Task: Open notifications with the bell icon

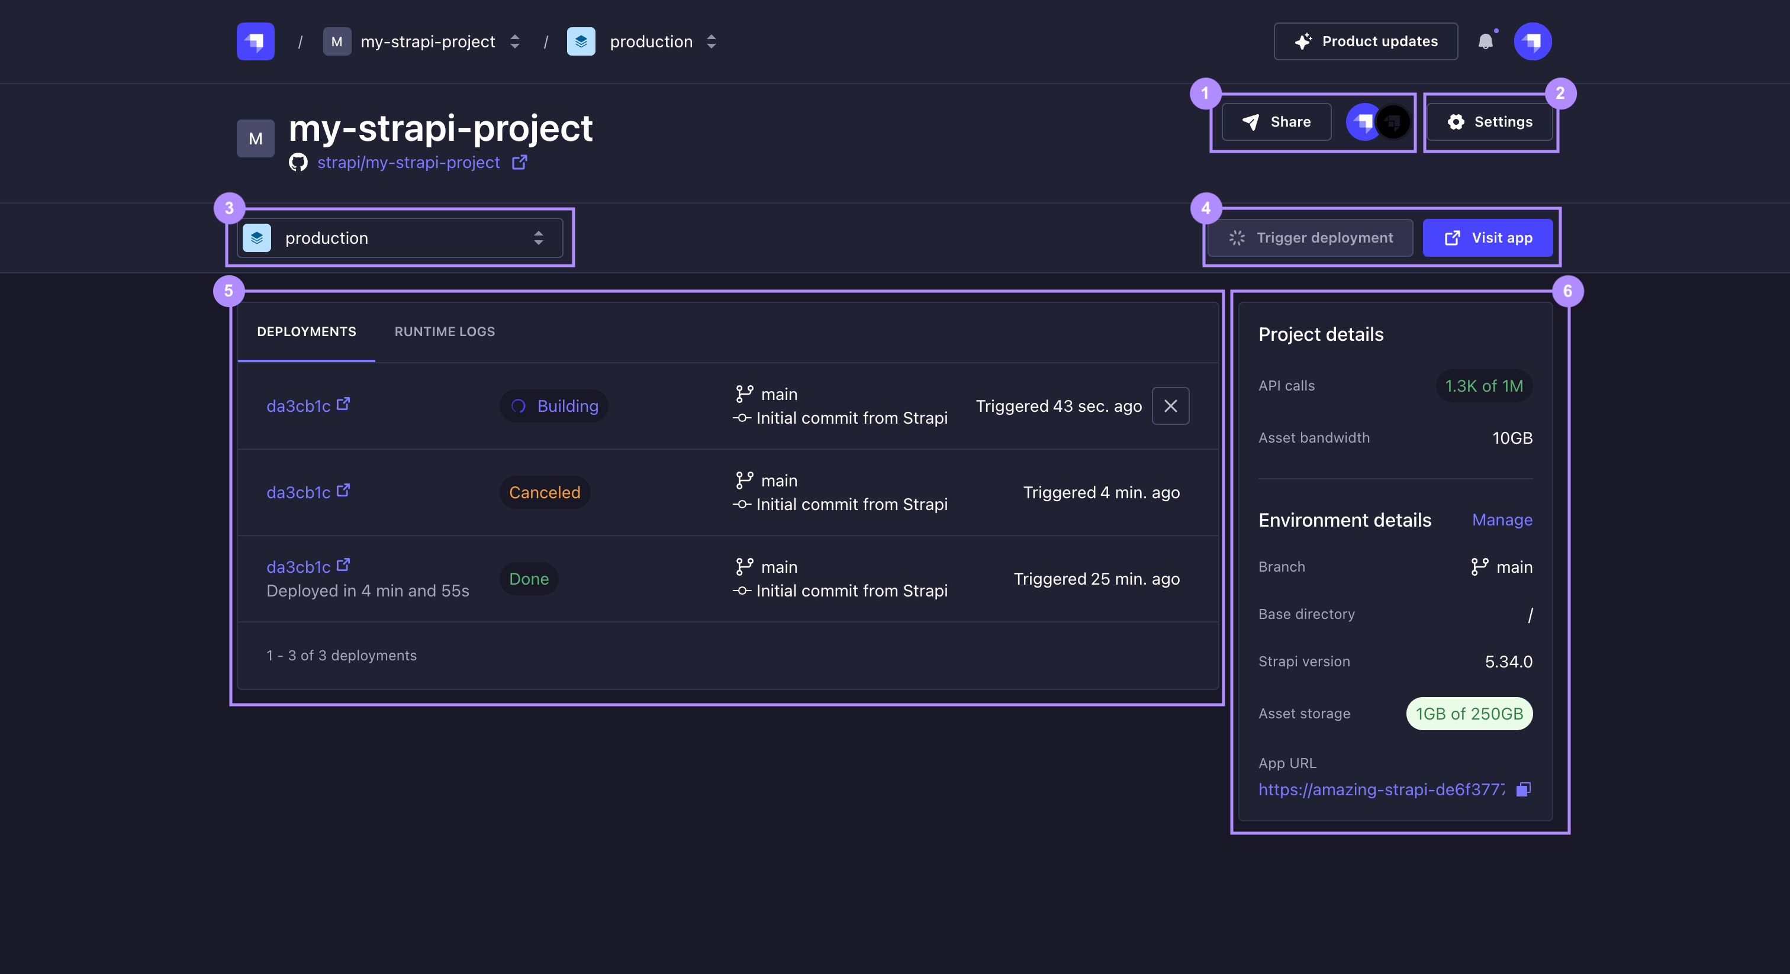Action: point(1486,41)
